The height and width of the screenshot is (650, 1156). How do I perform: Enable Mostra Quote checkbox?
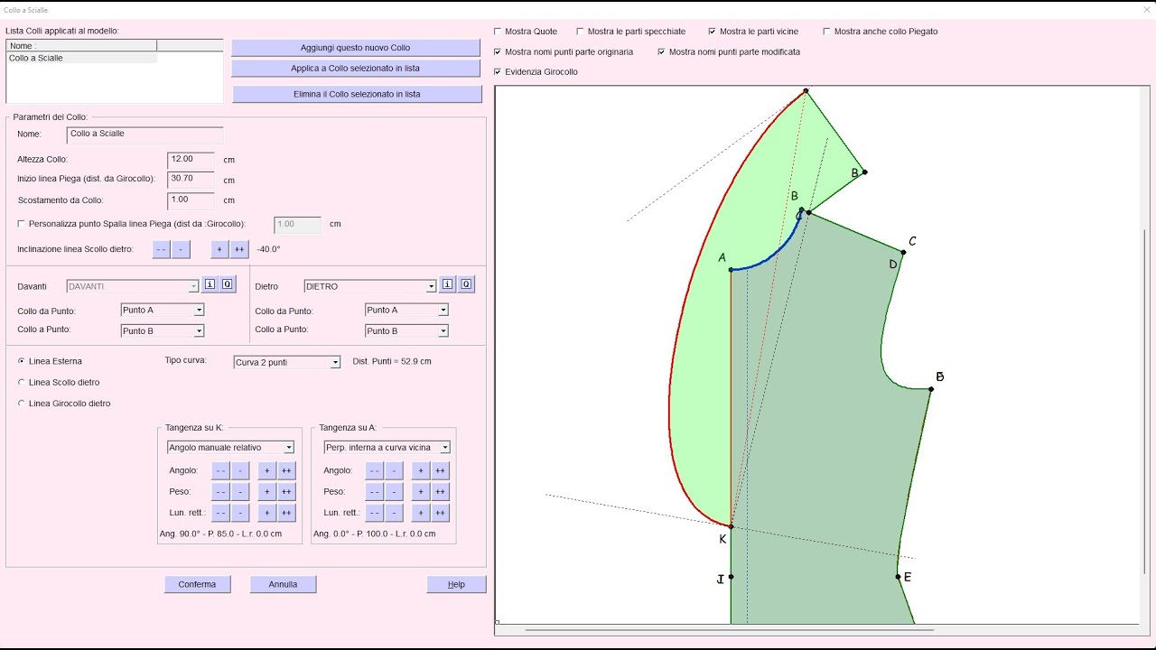click(x=498, y=32)
